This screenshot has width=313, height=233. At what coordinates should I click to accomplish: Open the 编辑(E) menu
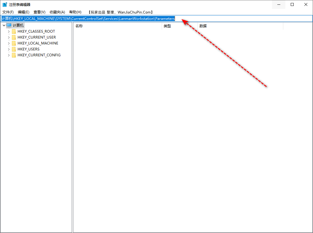point(23,12)
